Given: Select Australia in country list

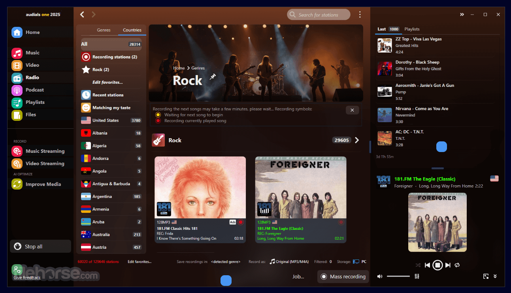Looking at the screenshot, I should tap(111, 235).
